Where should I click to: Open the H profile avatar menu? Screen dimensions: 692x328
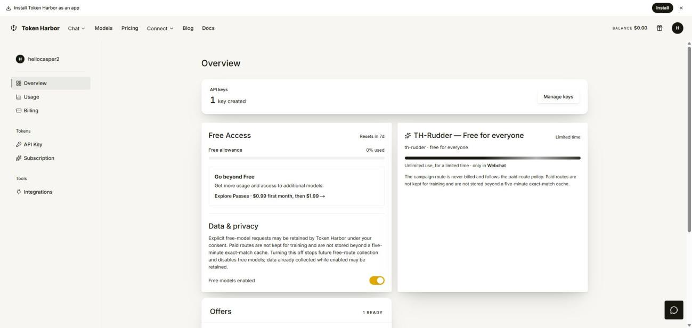[x=678, y=28]
